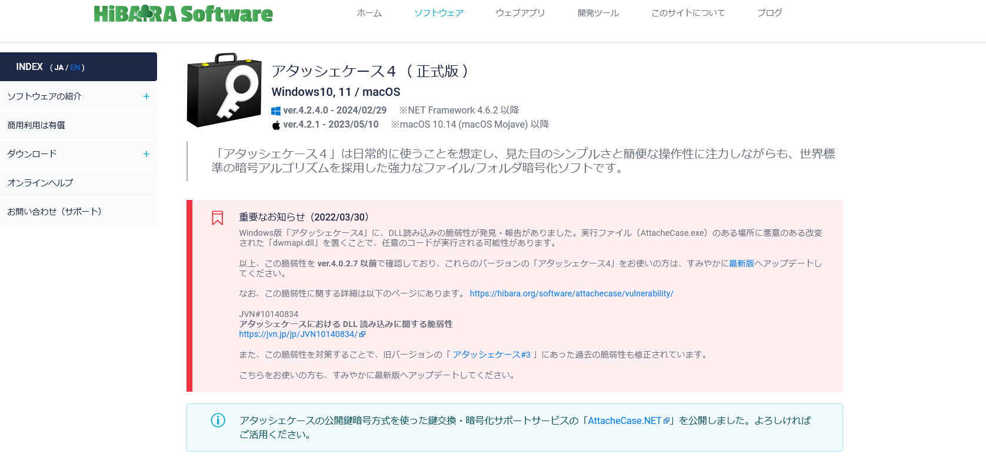The image size is (986, 464).
Task: Open the 開発ツール menu item
Action: 598,13
